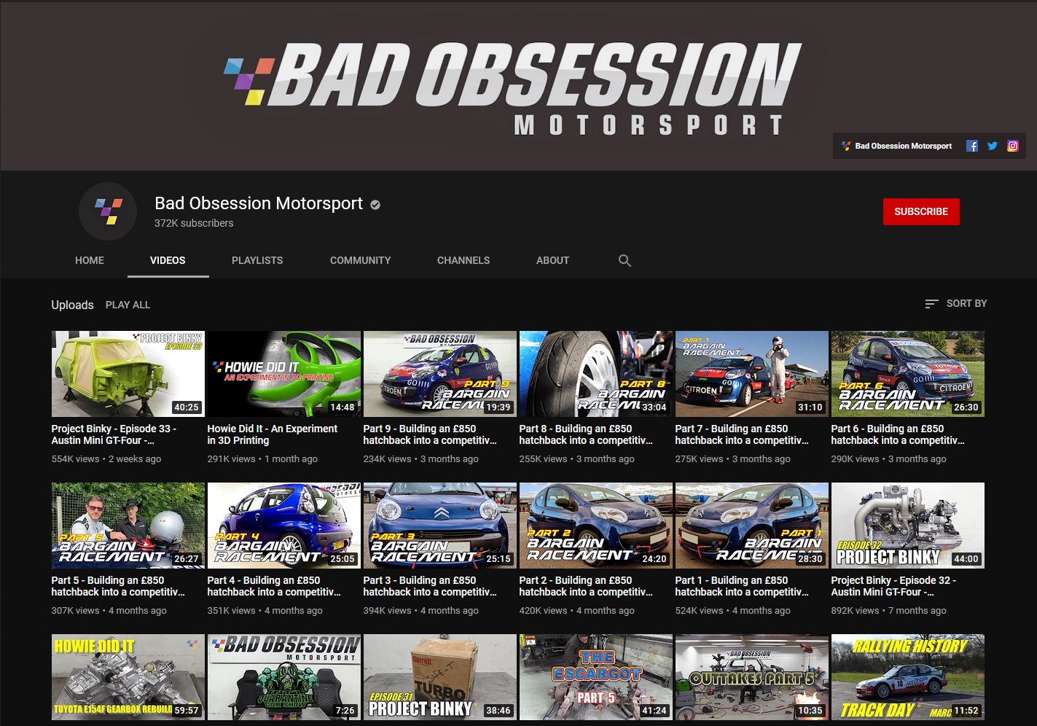The image size is (1037, 726).
Task: Click the 'Part 5 - Building an £850' title
Action: click(118, 586)
